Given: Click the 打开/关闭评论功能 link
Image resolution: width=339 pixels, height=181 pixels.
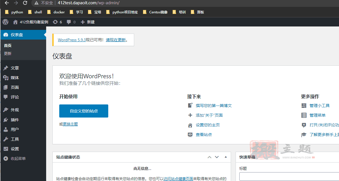Looking at the screenshot, I should click(x=324, y=125).
